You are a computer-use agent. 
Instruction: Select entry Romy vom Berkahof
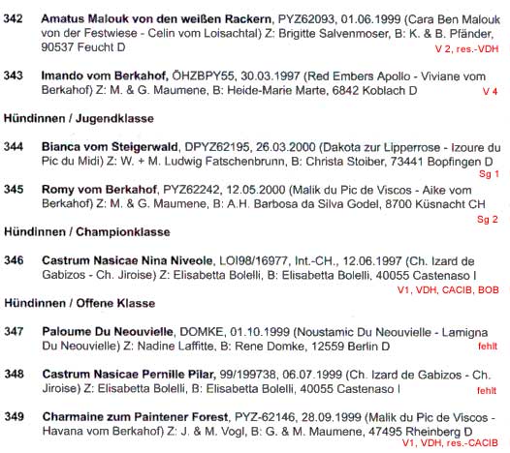100,190
